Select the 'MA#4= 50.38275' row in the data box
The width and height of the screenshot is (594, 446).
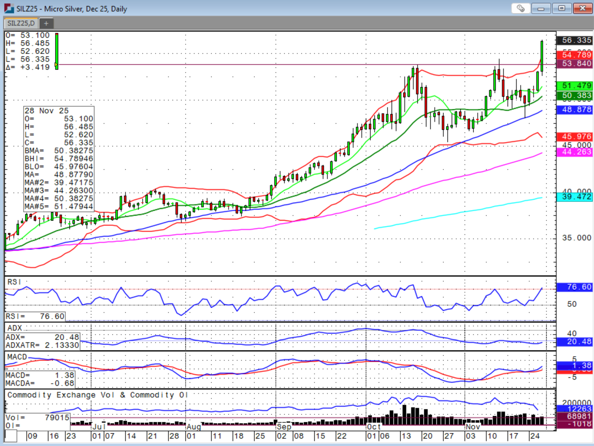(59, 198)
